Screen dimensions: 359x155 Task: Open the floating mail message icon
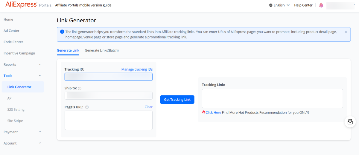click(x=350, y=122)
